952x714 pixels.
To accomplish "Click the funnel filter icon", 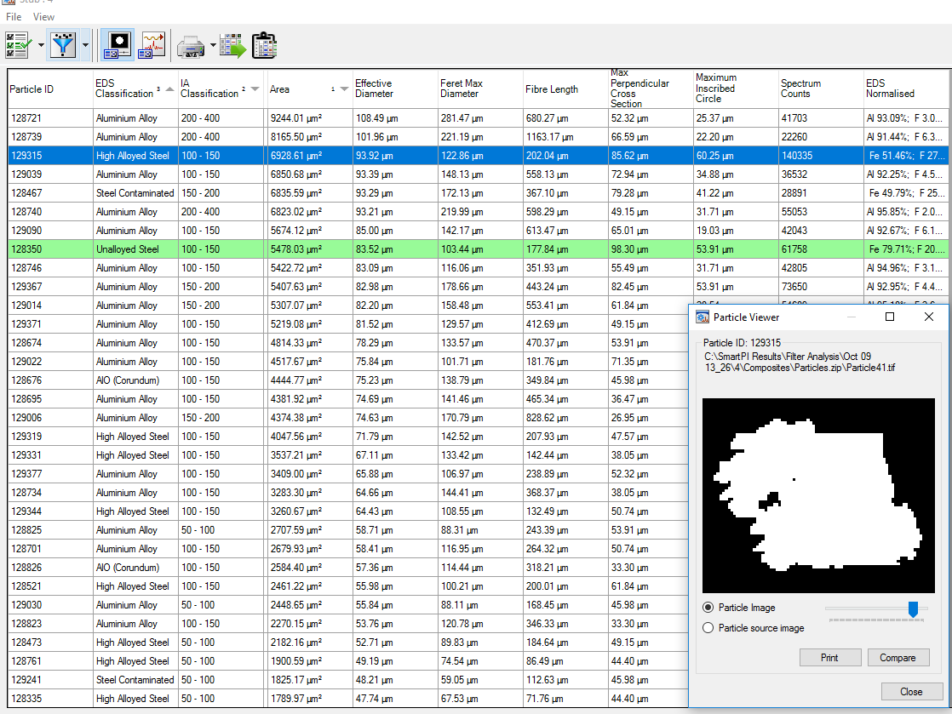I will tap(63, 45).
